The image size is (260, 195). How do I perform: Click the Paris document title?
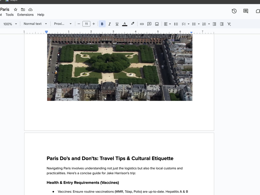[5, 9]
